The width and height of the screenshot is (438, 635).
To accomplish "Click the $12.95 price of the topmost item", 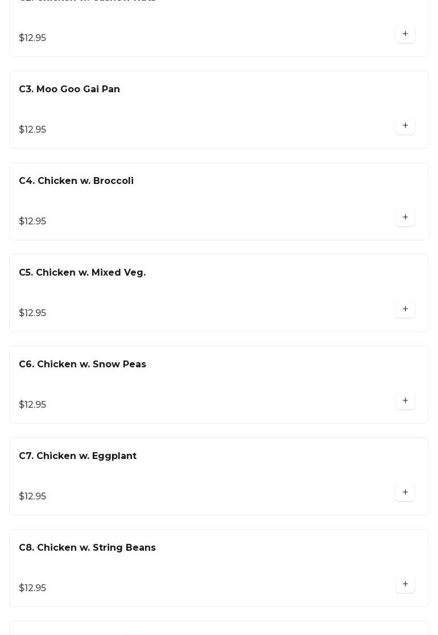I will pos(32,38).
